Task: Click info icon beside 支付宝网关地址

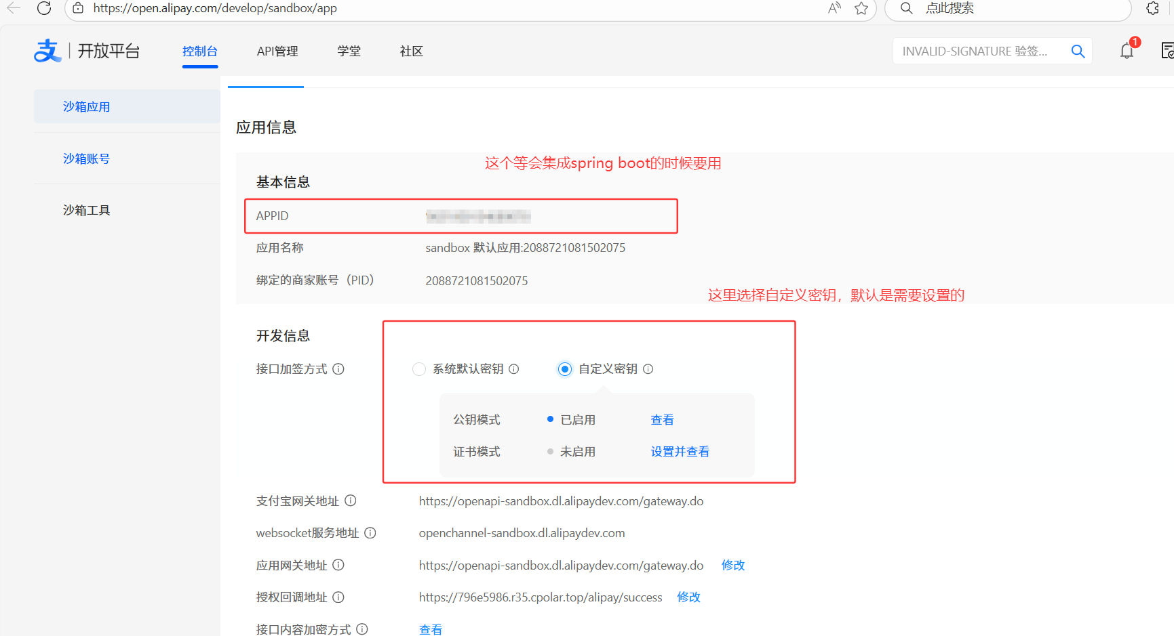Action: pyautogui.click(x=351, y=501)
